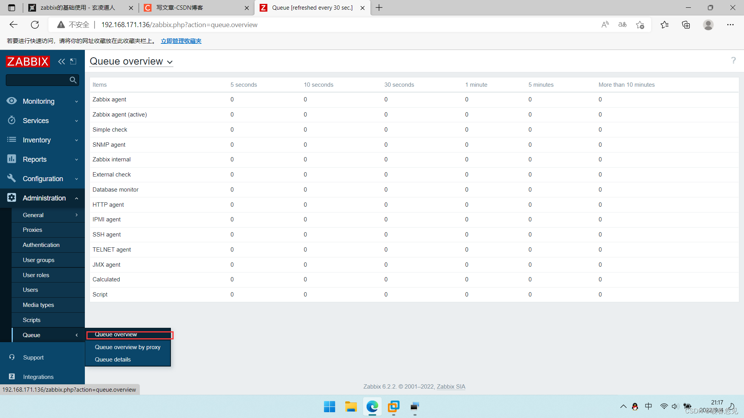This screenshot has width=744, height=418.
Task: Collapse the Zabbix sidebar with double-arrow icon
Action: tap(61, 62)
